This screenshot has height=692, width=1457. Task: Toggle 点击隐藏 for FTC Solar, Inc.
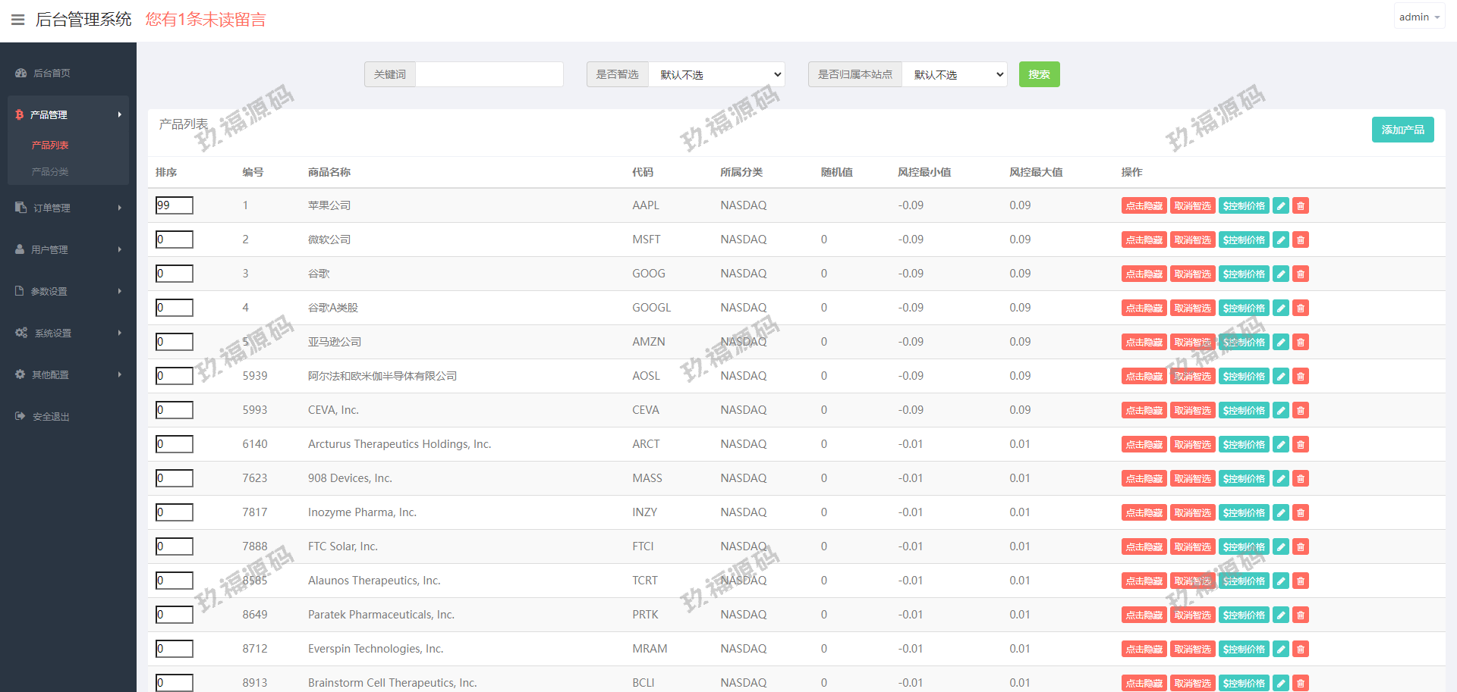pyautogui.click(x=1144, y=547)
